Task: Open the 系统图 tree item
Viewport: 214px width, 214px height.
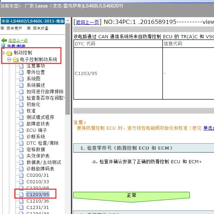Action: coord(34,79)
